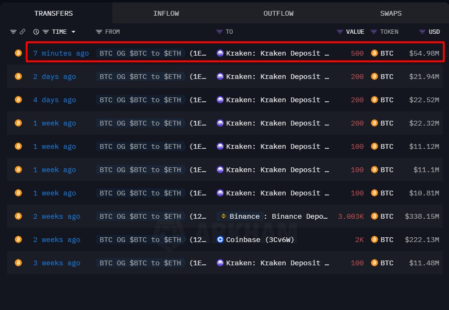Open the TO column filter
449x310 pixels.
(220, 32)
